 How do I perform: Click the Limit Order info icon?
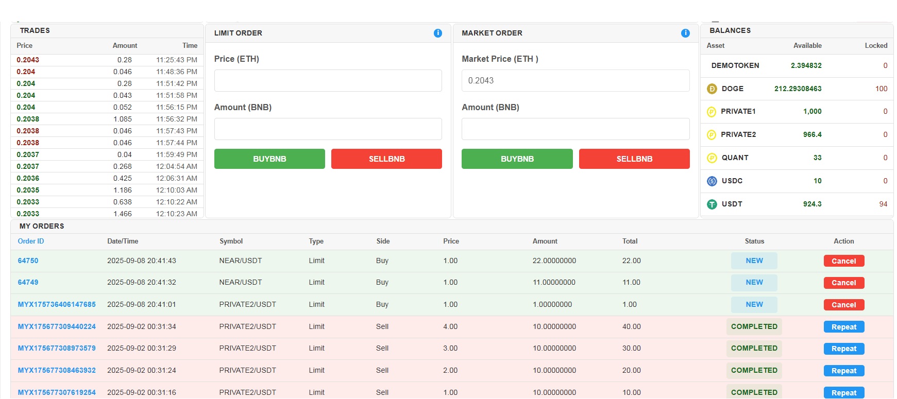pos(437,33)
